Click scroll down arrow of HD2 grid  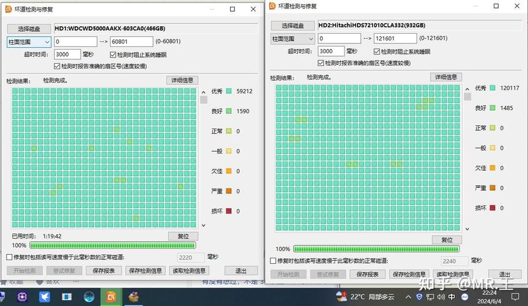(467, 229)
